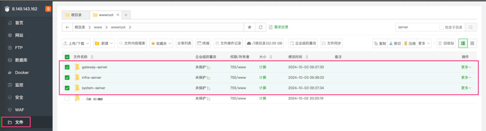Switch to grid view layout
Screen dimensions: 486x131
(x=472, y=43)
